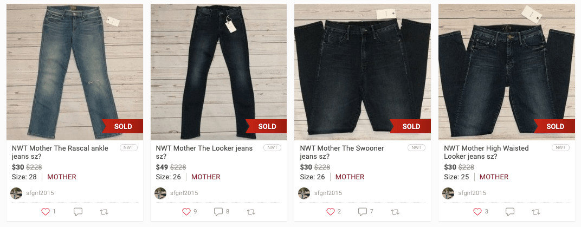Share the Swooner jeans listing
This screenshot has width=581, height=227.
point(395,212)
